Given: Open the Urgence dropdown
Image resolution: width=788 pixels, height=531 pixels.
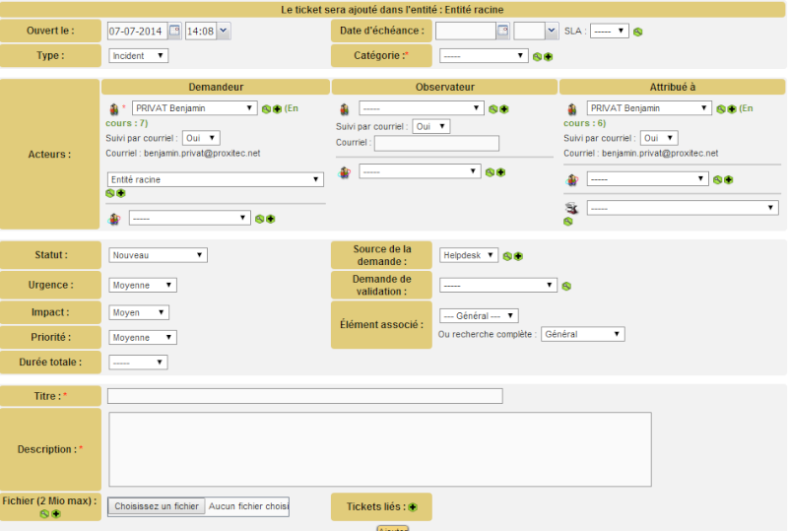Looking at the screenshot, I should [143, 286].
